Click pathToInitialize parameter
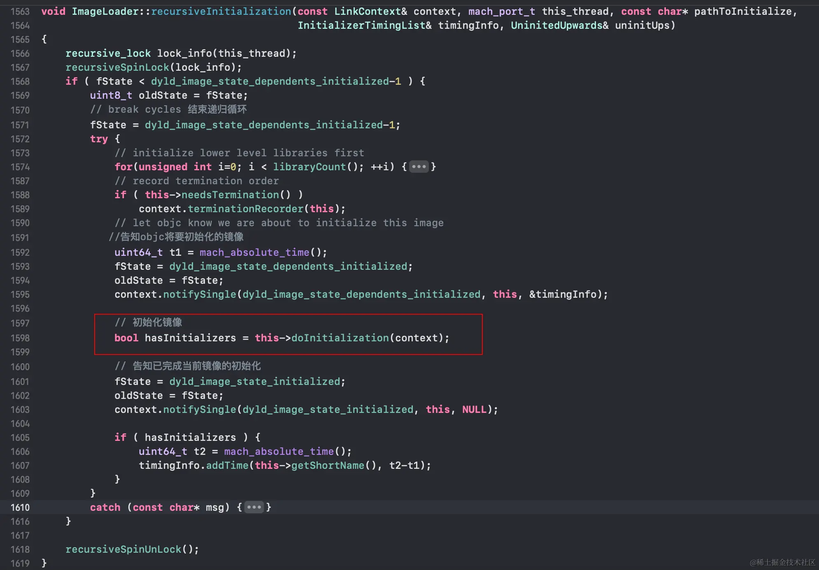The width and height of the screenshot is (819, 570). tap(743, 12)
